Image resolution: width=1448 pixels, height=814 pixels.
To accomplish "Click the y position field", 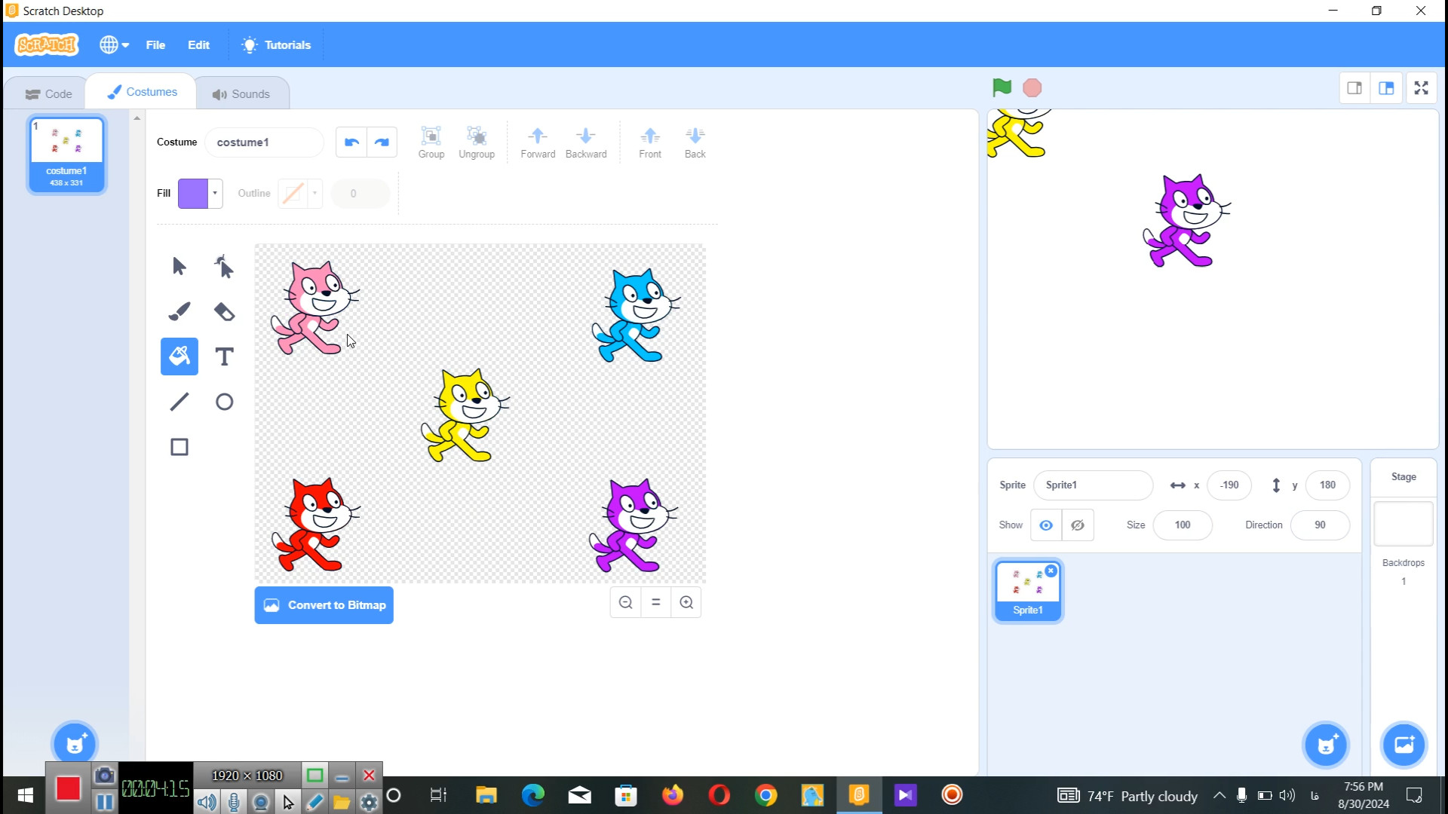I will [x=1327, y=485].
